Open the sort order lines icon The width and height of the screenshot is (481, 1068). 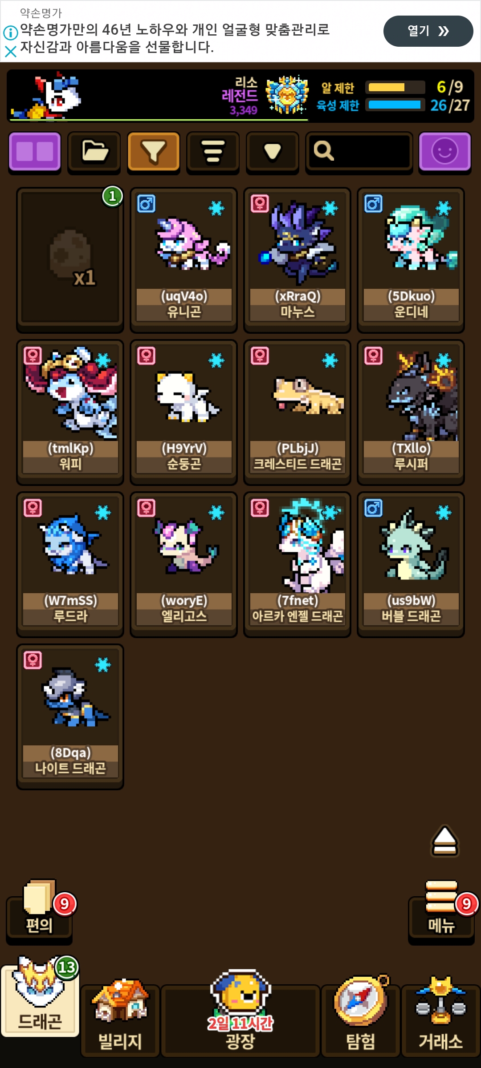(x=213, y=151)
